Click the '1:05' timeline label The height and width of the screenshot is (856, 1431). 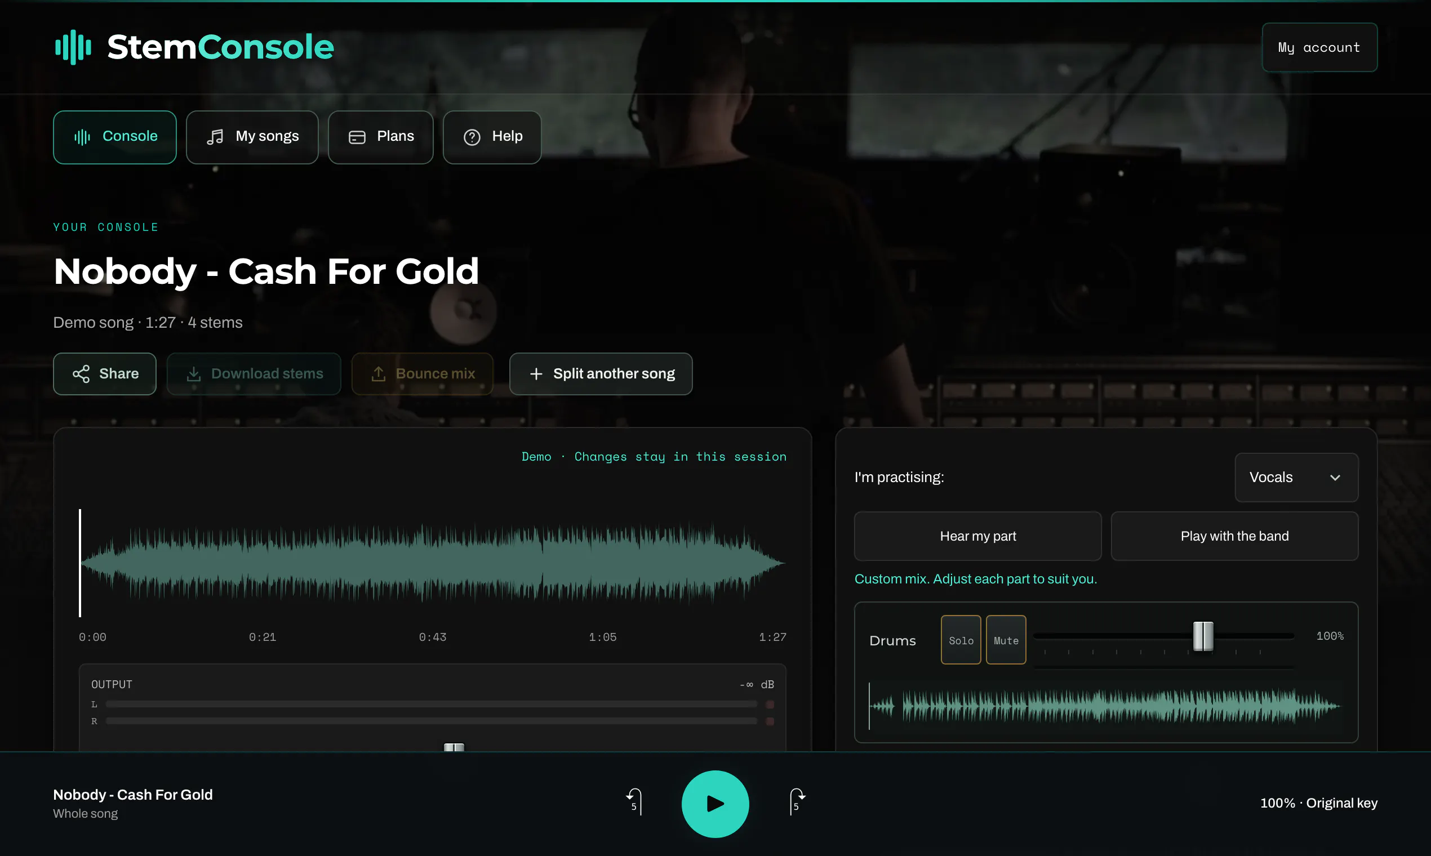(602, 637)
